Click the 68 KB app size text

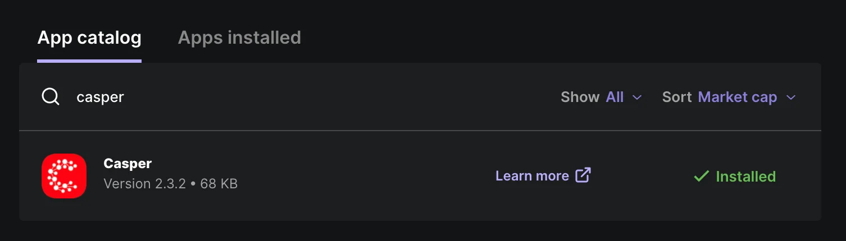point(219,184)
